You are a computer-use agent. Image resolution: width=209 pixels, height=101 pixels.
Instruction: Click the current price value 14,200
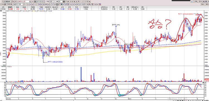tap(10, 9)
